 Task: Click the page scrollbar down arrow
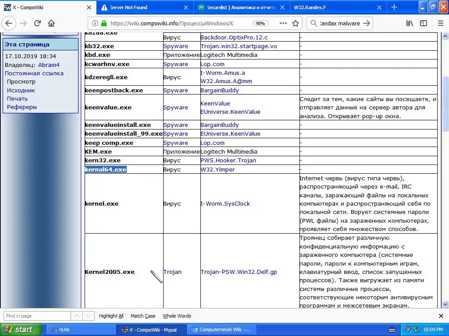pyautogui.click(x=445, y=304)
